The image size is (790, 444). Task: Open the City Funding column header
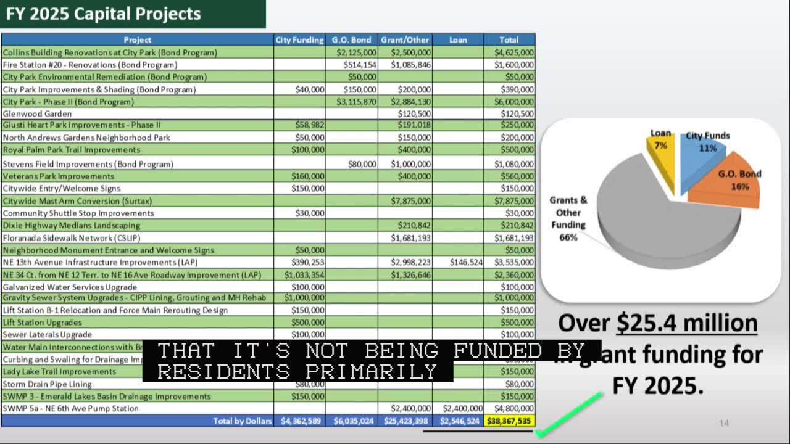[x=300, y=39]
